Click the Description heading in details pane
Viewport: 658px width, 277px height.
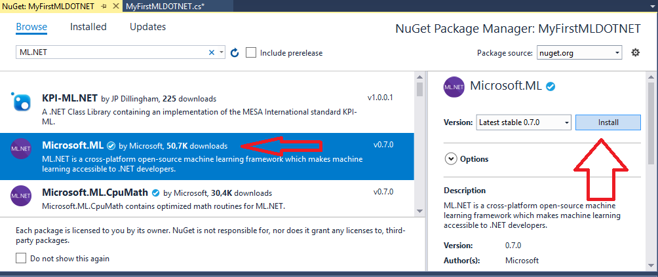(x=465, y=191)
